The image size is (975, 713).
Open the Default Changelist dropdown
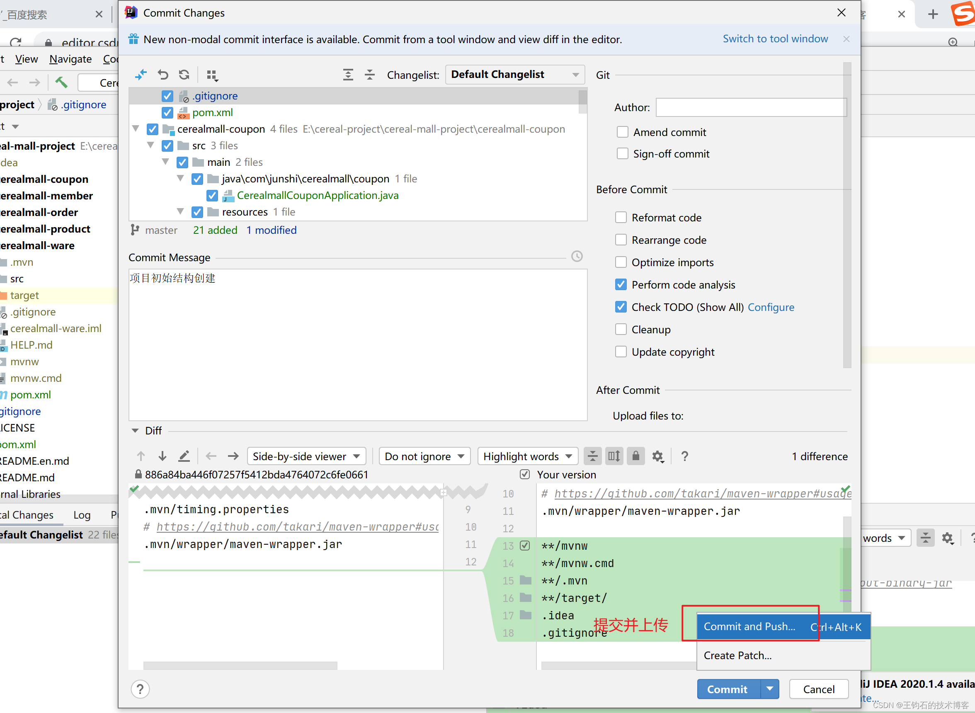[x=514, y=75]
